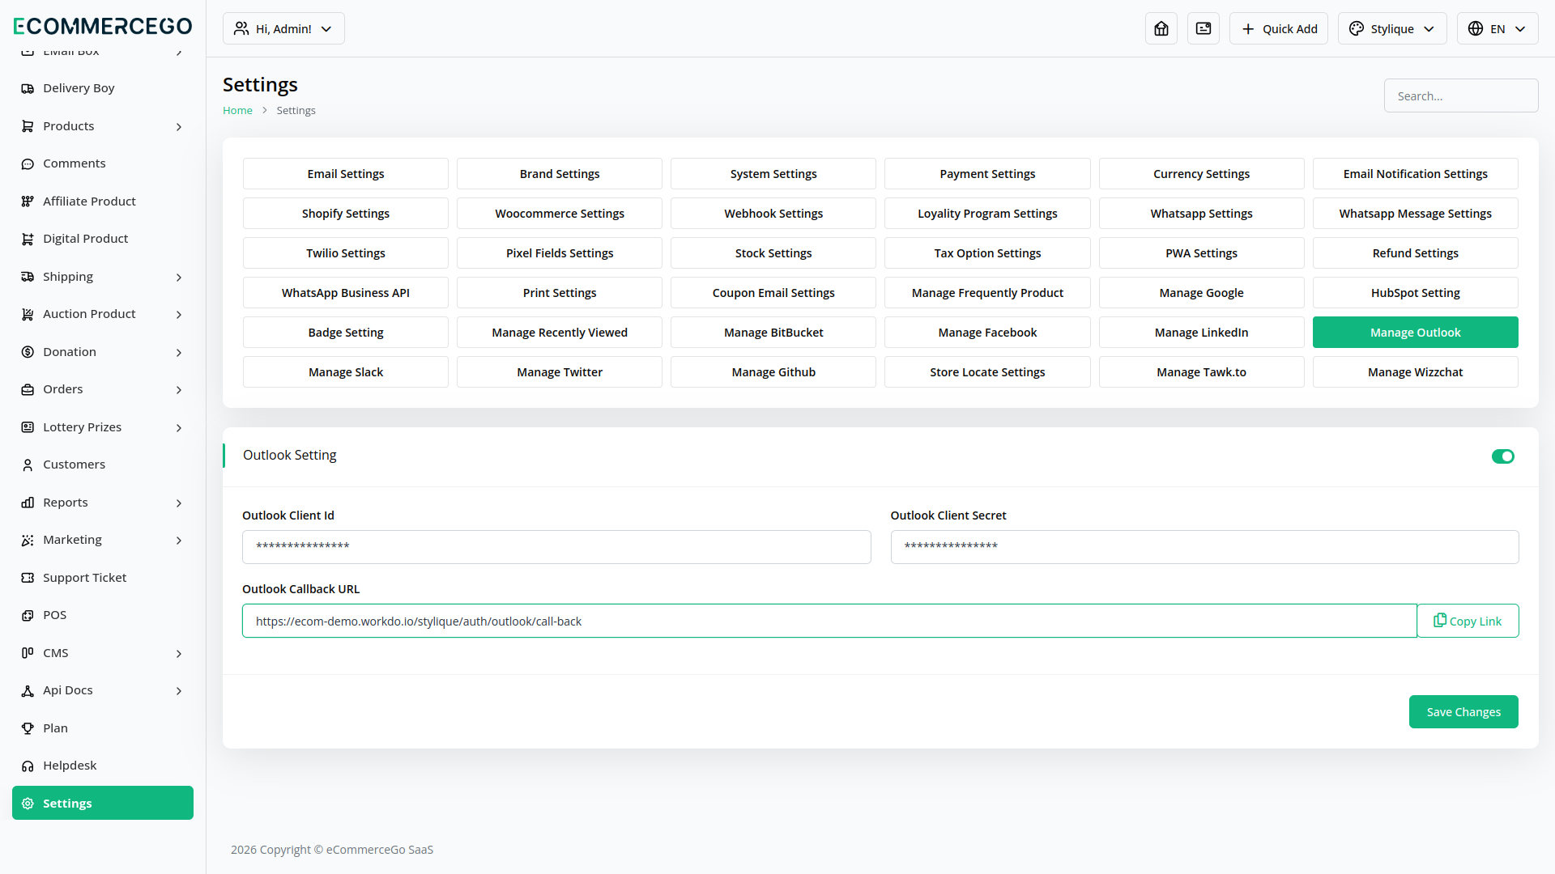Viewport: 1555px width, 874px height.
Task: Click the Delivery Boy truck icon
Action: (28, 88)
